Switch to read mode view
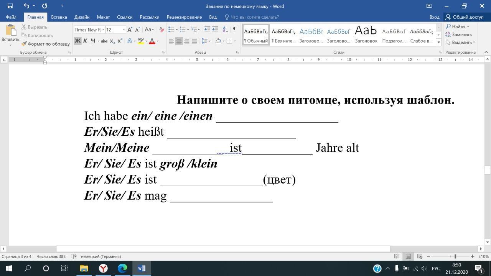 tap(397, 256)
